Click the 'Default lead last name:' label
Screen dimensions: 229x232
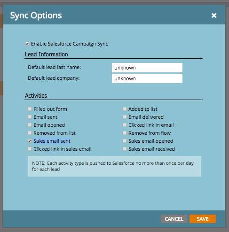point(54,67)
